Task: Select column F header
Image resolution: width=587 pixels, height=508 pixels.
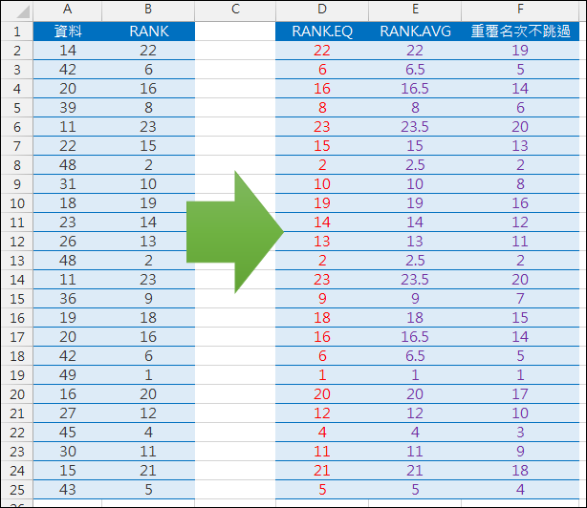Action: [520, 10]
